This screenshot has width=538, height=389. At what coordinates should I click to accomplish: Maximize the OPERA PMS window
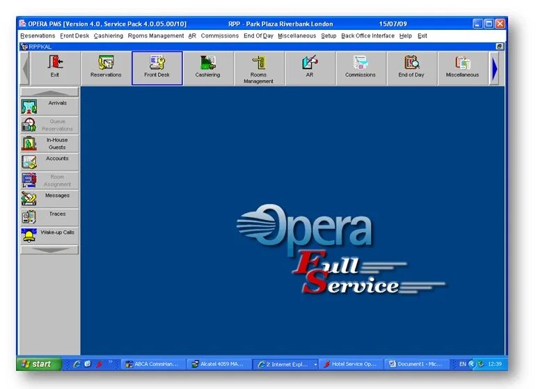pyautogui.click(x=489, y=24)
